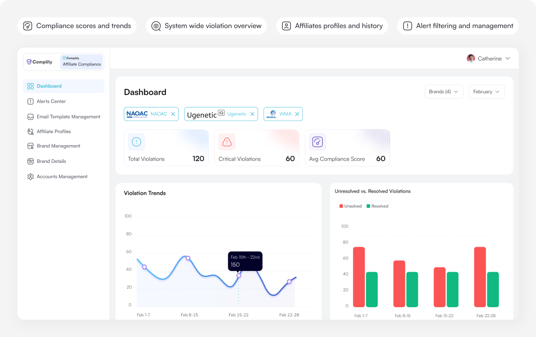The image size is (536, 337).
Task: Click the Dashboard grid icon in sidebar
Action: pos(30,86)
